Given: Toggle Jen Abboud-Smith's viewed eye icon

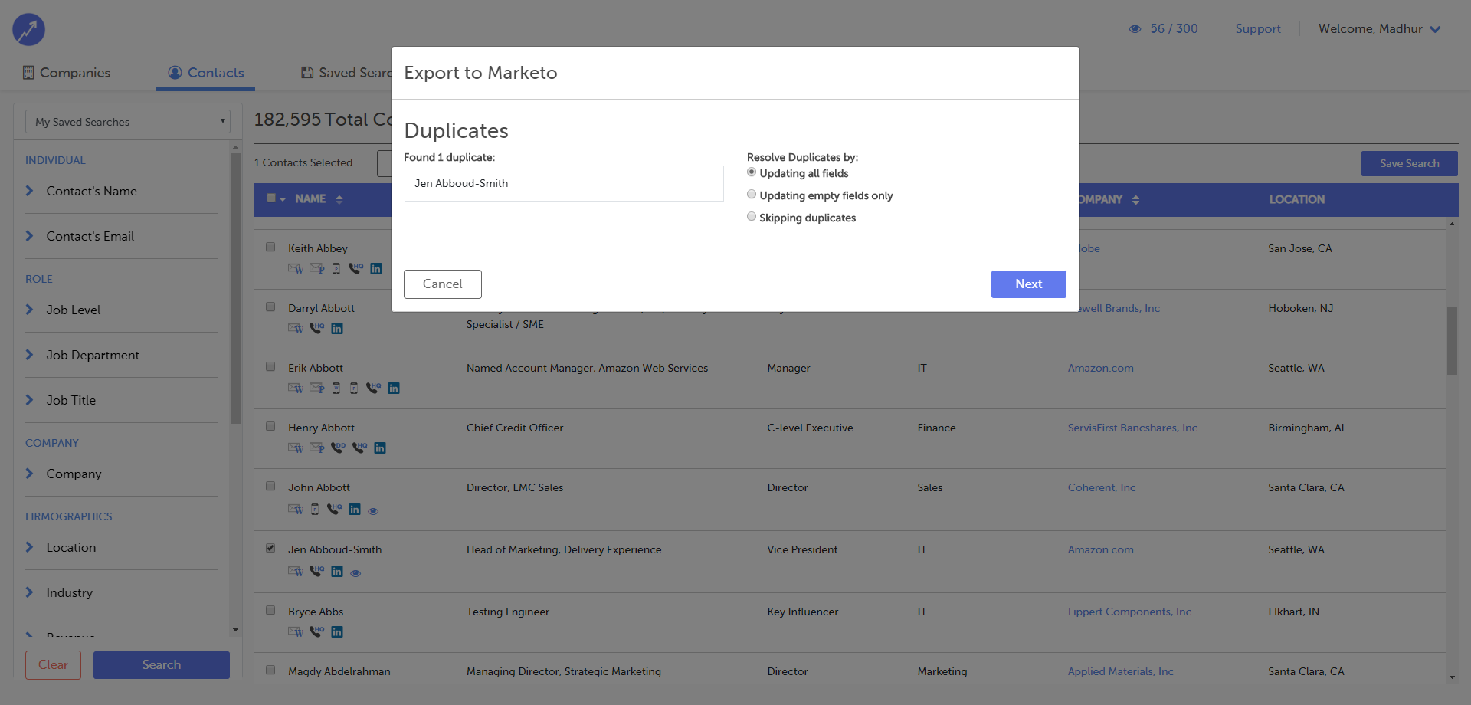Looking at the screenshot, I should (x=355, y=573).
